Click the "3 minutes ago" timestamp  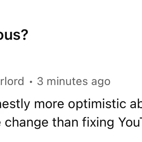pos(74,82)
